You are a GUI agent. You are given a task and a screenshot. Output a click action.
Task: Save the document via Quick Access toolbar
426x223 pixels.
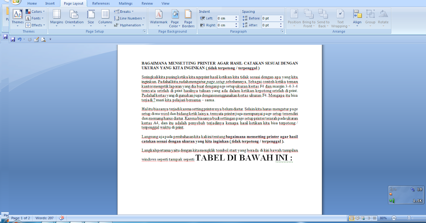click(x=13, y=40)
